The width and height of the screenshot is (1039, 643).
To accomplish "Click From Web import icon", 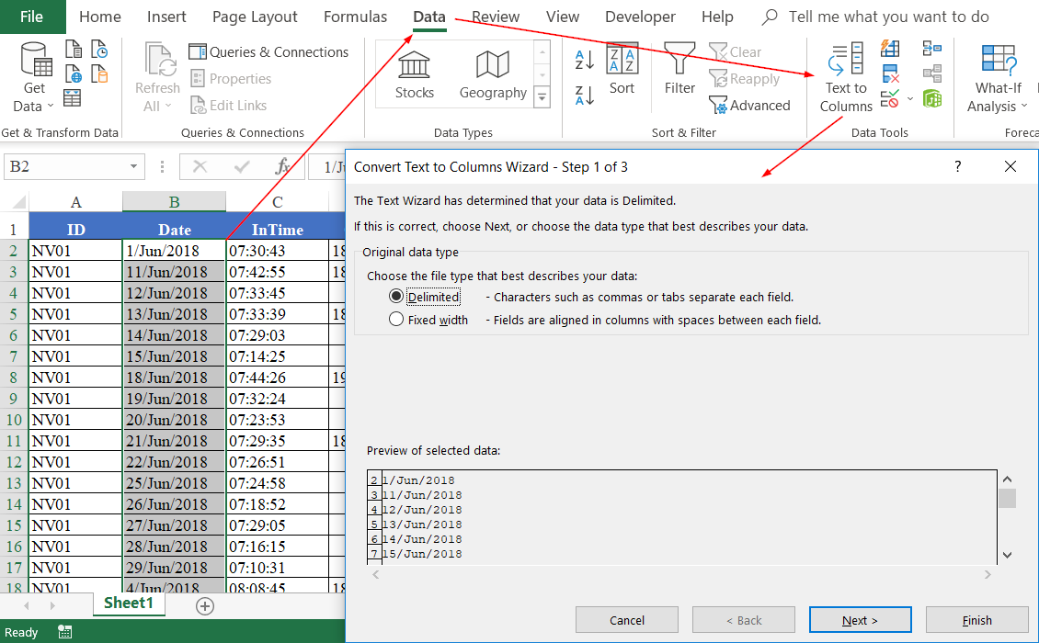I will (x=74, y=74).
